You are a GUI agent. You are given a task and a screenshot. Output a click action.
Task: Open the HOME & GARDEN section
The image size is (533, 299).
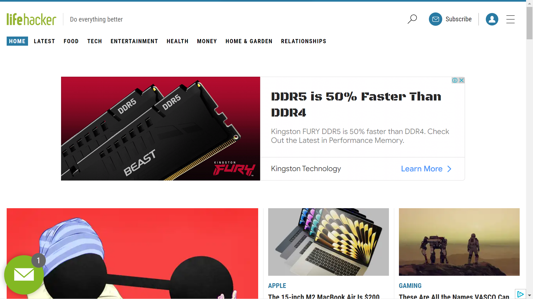[x=249, y=41]
